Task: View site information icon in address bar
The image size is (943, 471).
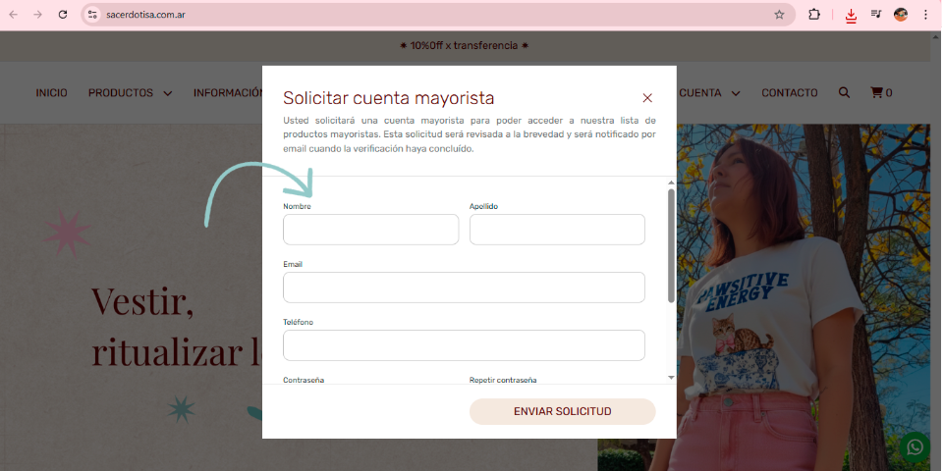Action: [x=93, y=15]
